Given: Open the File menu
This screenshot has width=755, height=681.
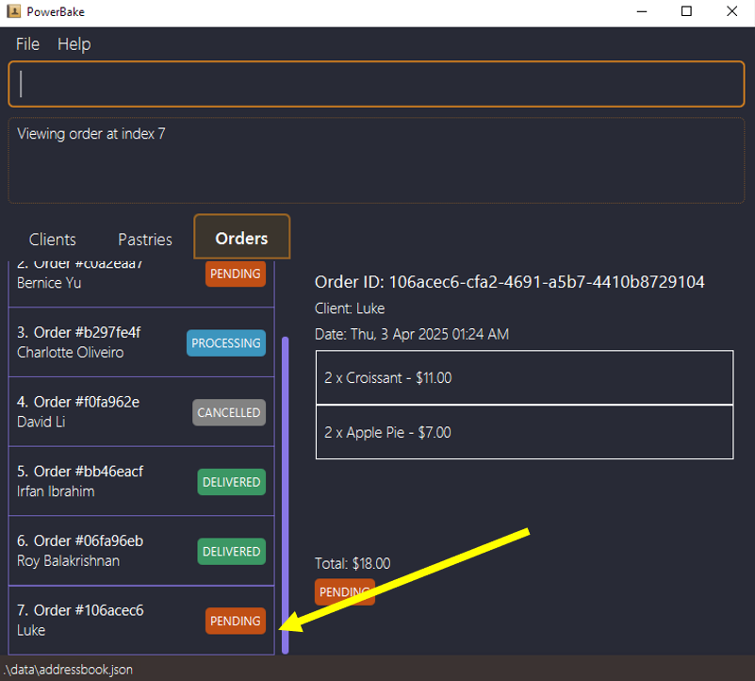Looking at the screenshot, I should point(27,44).
